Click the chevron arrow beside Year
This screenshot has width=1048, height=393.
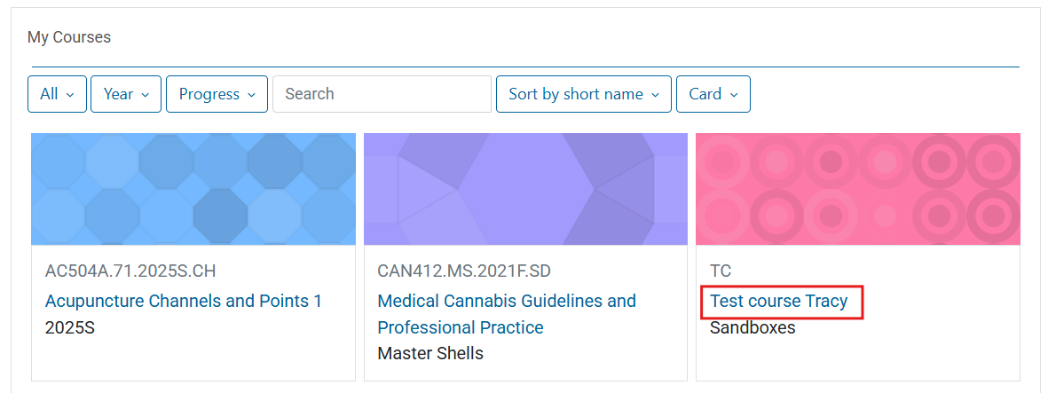tap(145, 95)
